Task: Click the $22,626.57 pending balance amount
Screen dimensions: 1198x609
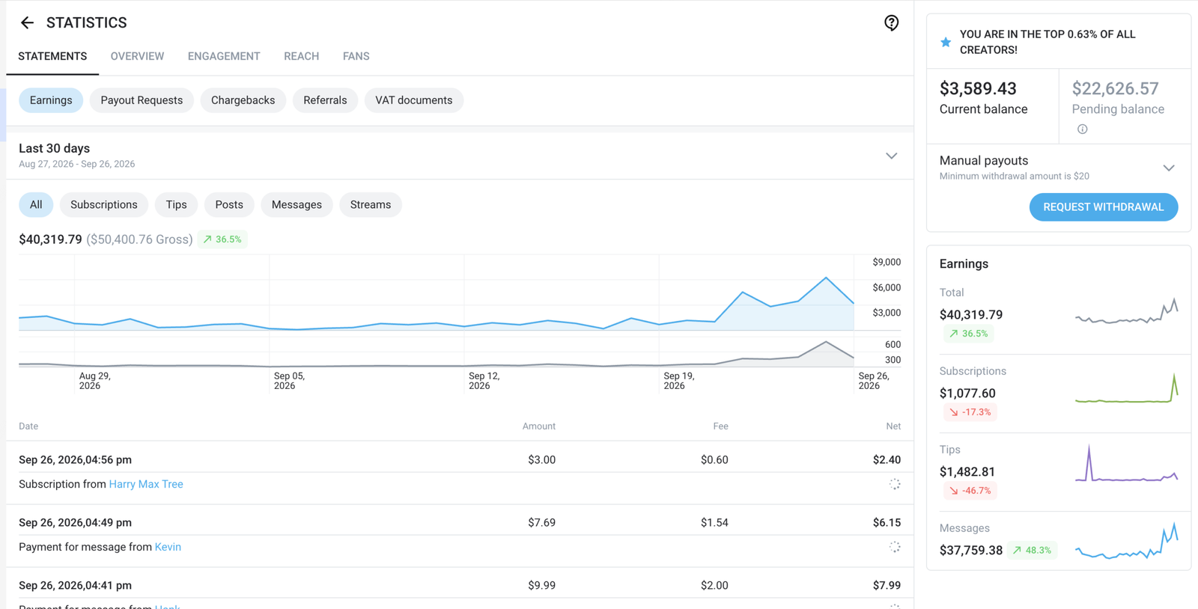Action: click(x=1115, y=89)
